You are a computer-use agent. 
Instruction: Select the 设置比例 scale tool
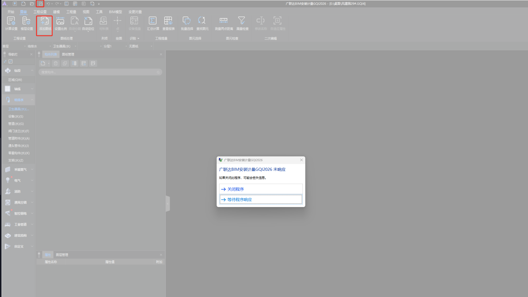(61, 23)
